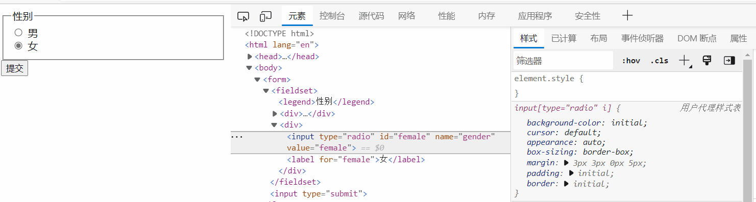Collapse the second expanded div node
This screenshot has width=756, height=202.
275,125
